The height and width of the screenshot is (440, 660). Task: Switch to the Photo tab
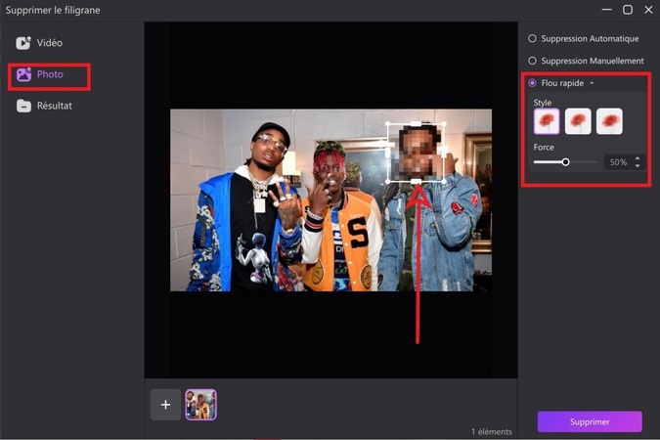[39, 74]
